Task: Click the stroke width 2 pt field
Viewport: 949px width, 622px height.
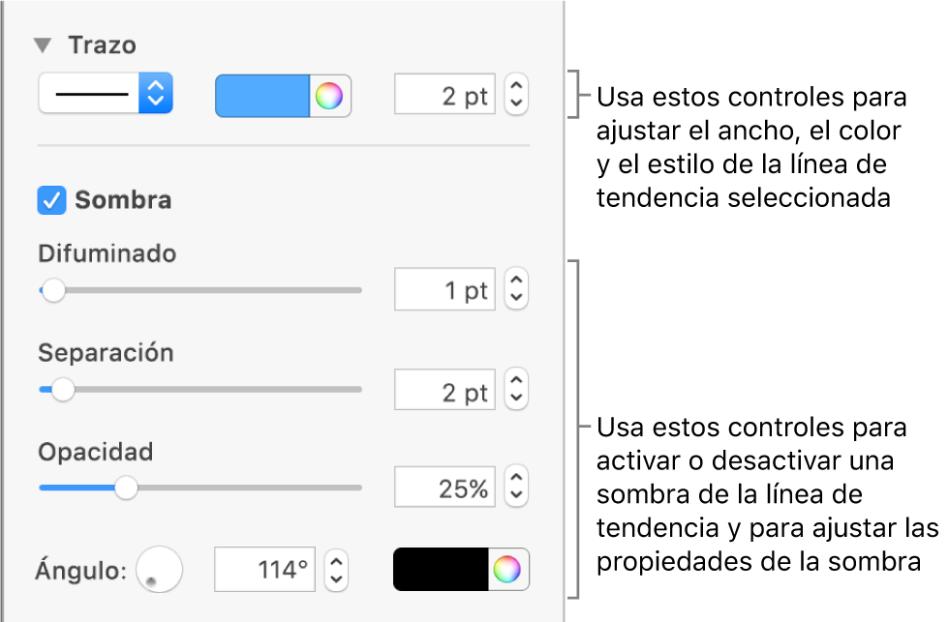Action: [x=444, y=95]
